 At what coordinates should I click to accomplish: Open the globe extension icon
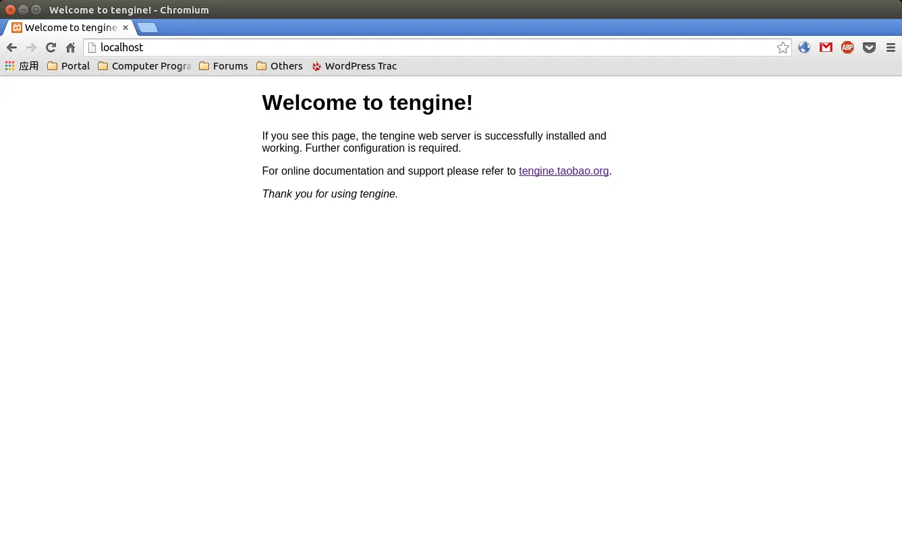point(804,47)
